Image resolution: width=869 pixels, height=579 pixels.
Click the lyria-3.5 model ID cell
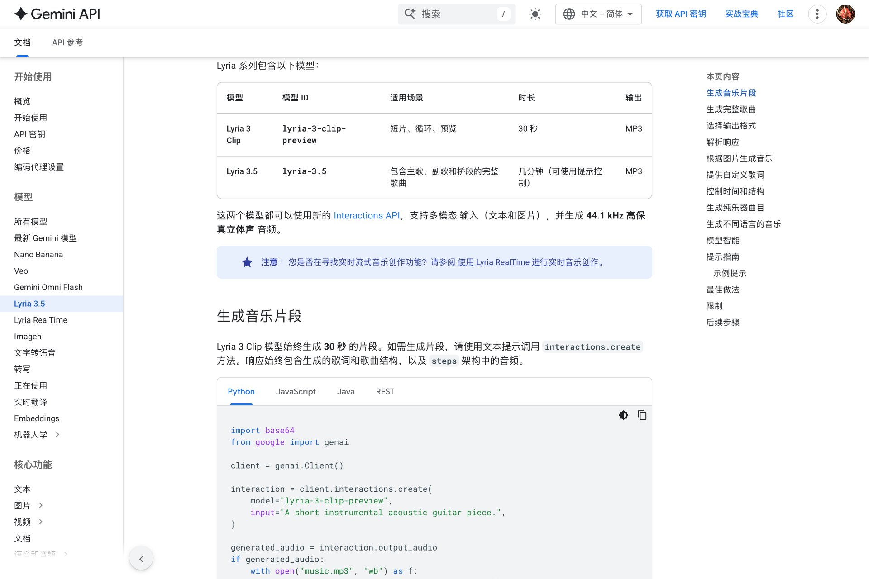pyautogui.click(x=304, y=171)
